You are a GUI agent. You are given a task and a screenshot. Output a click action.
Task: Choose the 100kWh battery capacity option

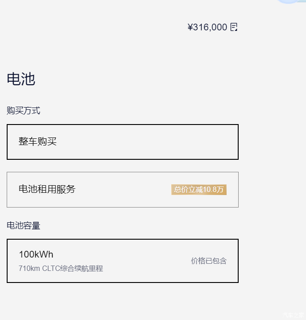click(122, 261)
